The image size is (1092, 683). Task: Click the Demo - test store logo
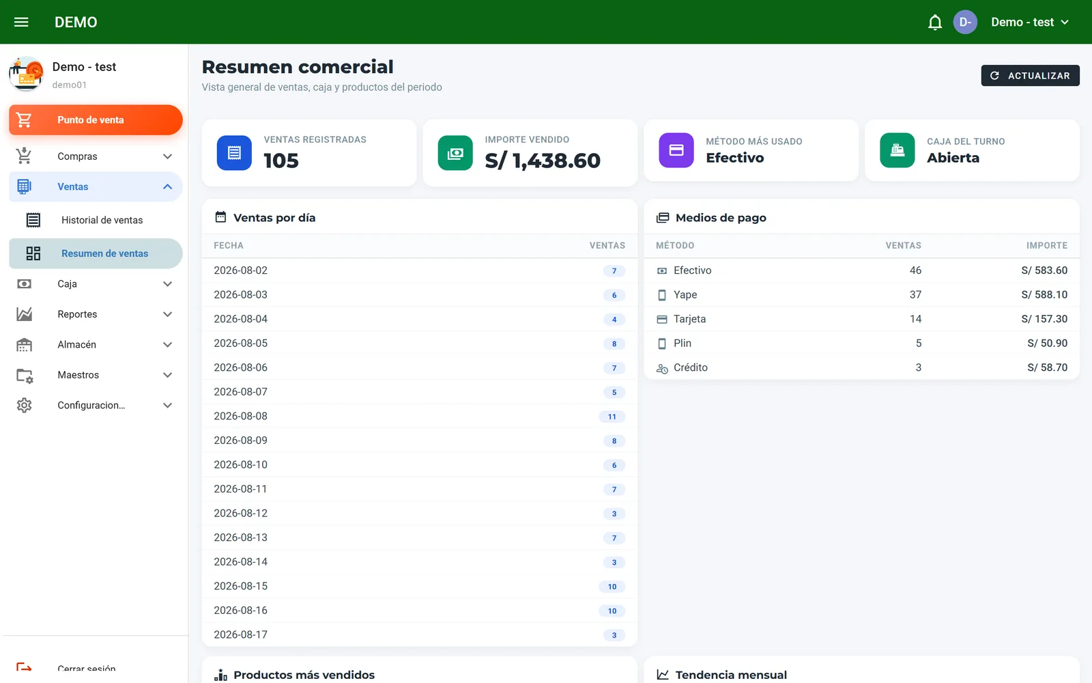pyautogui.click(x=26, y=74)
